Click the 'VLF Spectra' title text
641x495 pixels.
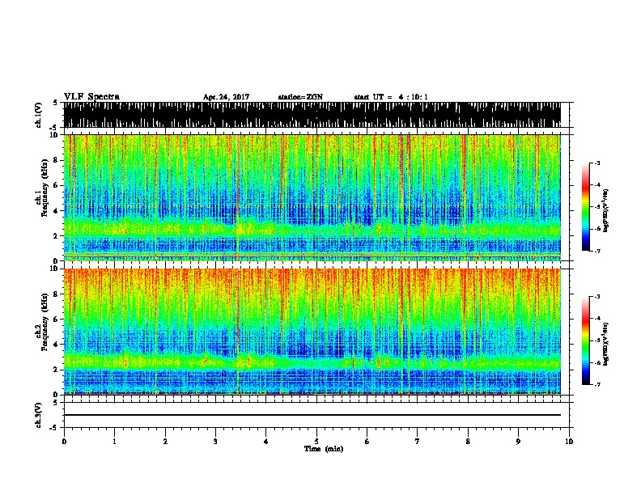coord(91,97)
